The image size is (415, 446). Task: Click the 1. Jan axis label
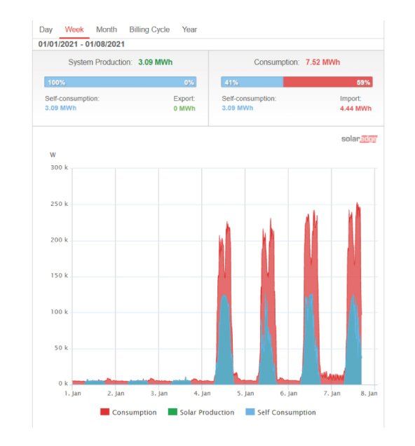pos(73,393)
